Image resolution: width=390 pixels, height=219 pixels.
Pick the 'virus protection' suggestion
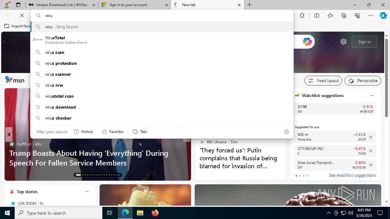click(x=162, y=63)
